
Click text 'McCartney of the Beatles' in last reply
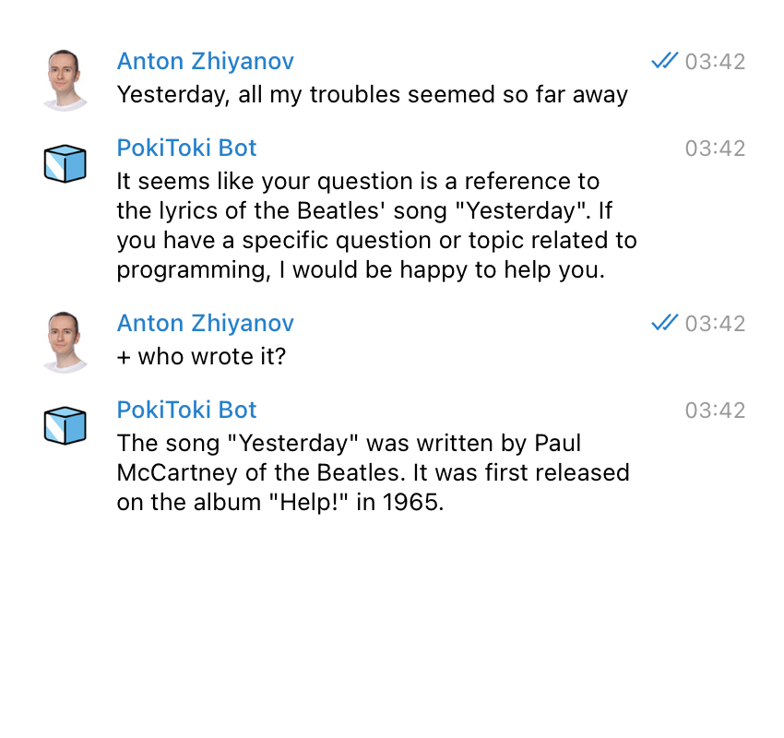click(x=260, y=472)
